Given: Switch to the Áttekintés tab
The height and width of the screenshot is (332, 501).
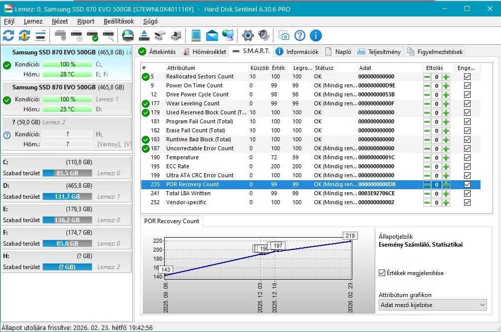Looking at the screenshot, I should click(157, 52).
